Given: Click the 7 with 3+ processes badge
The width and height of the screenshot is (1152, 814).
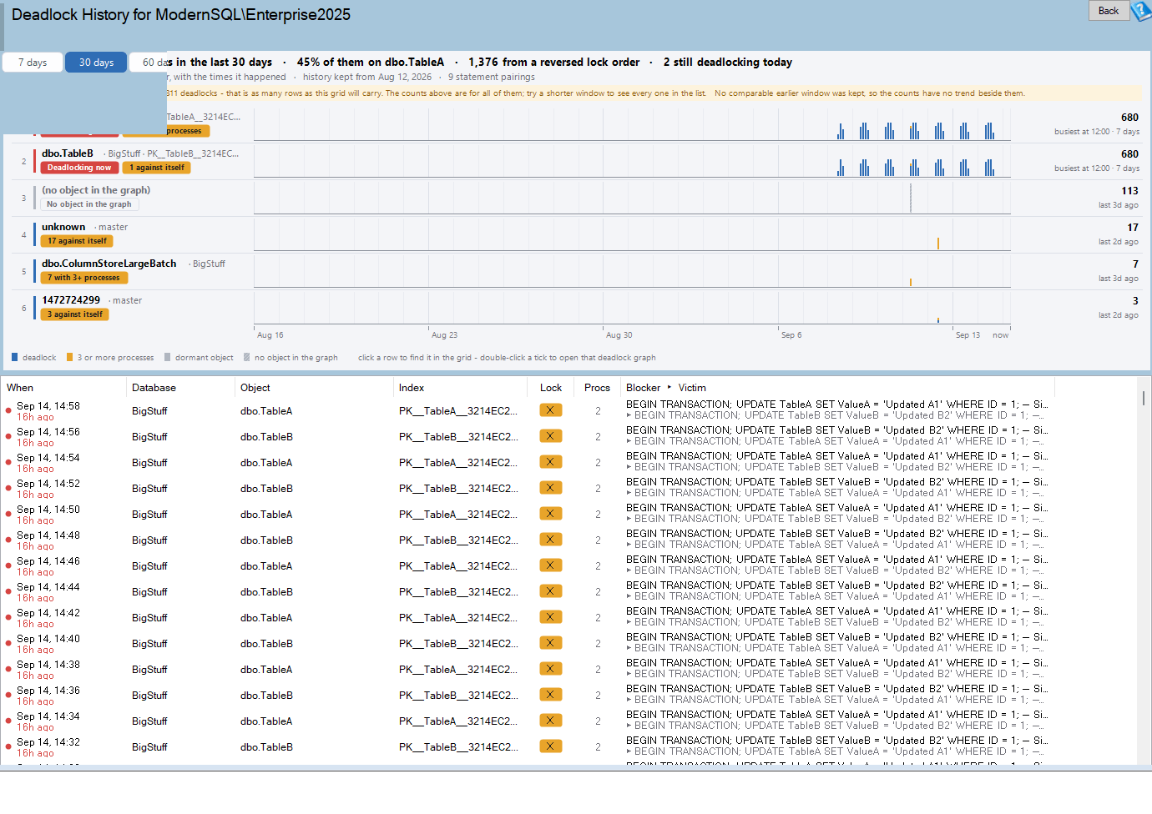Looking at the screenshot, I should [83, 278].
